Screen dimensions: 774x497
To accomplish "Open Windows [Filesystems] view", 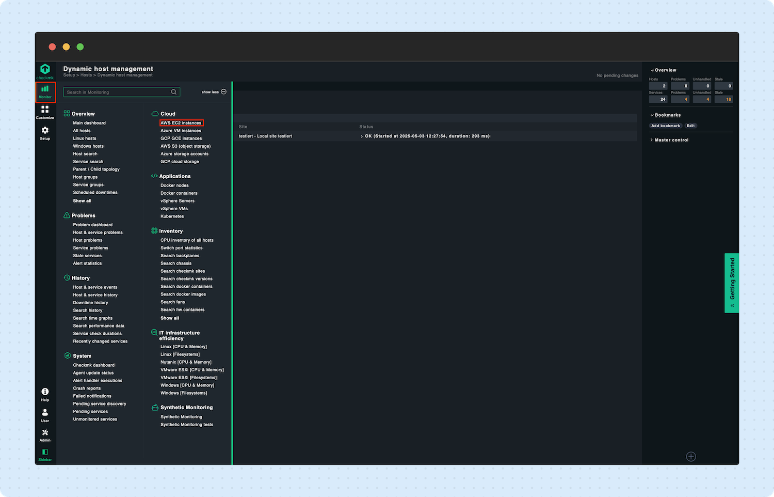I will (x=184, y=393).
